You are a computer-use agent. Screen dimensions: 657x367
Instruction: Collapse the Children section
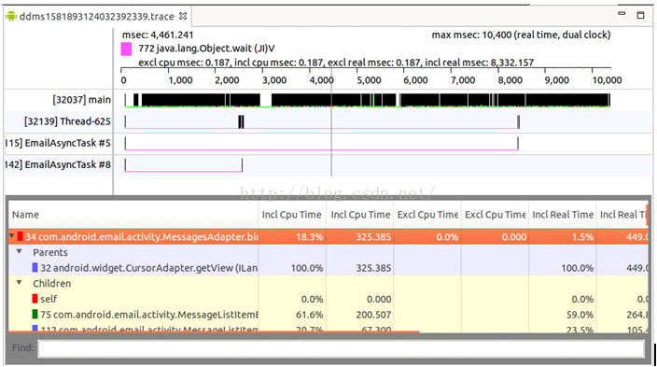(19, 283)
